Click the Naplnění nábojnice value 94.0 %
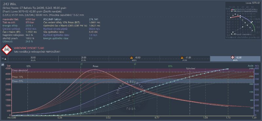The width and height of the screenshot is (262, 121). coord(29,35)
